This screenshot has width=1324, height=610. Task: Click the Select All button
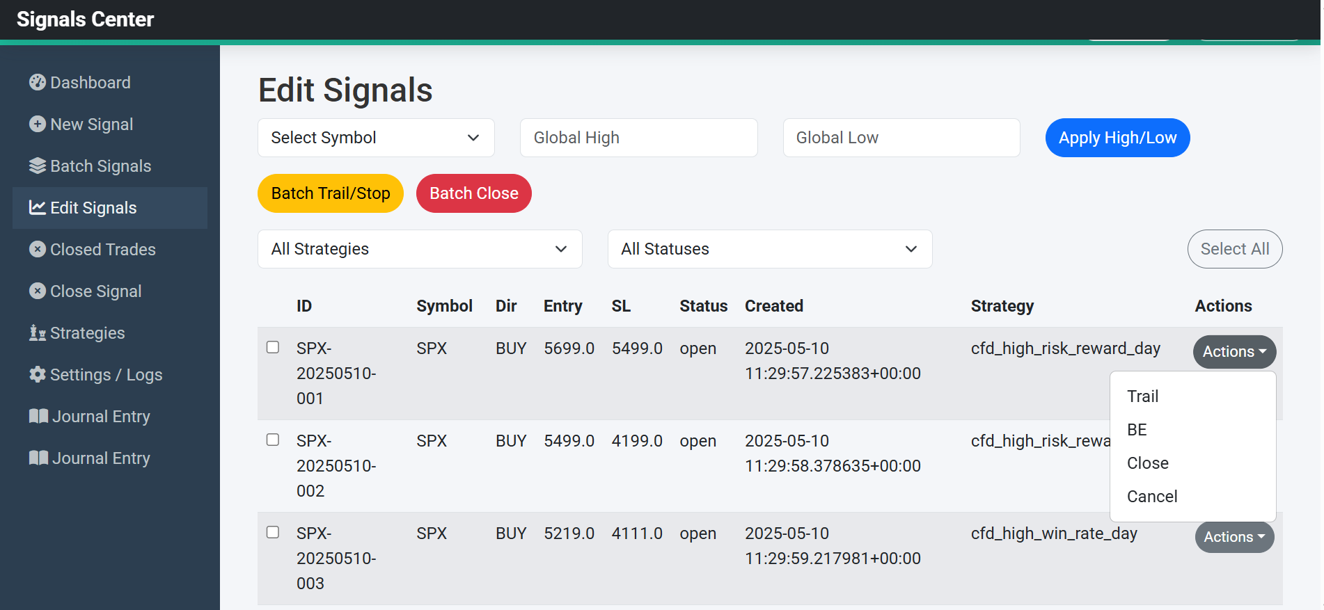pos(1235,249)
